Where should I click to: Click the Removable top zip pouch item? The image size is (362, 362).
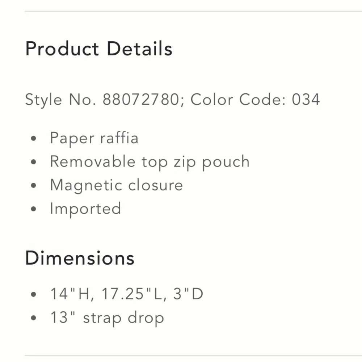pos(150,161)
